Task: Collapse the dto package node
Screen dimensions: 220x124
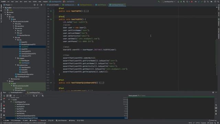Action: point(16,40)
